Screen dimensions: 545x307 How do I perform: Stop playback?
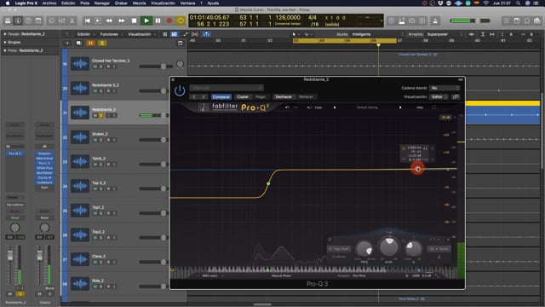tap(134, 20)
